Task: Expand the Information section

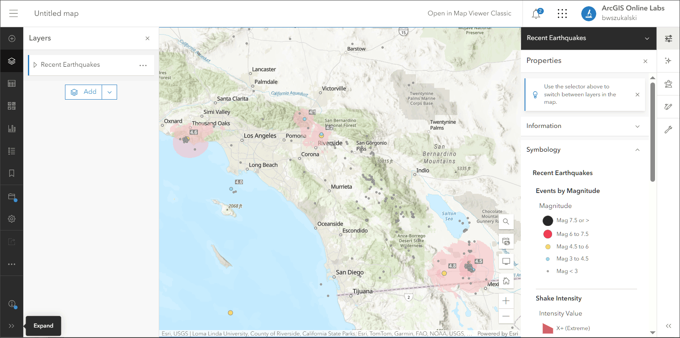Action: point(585,126)
